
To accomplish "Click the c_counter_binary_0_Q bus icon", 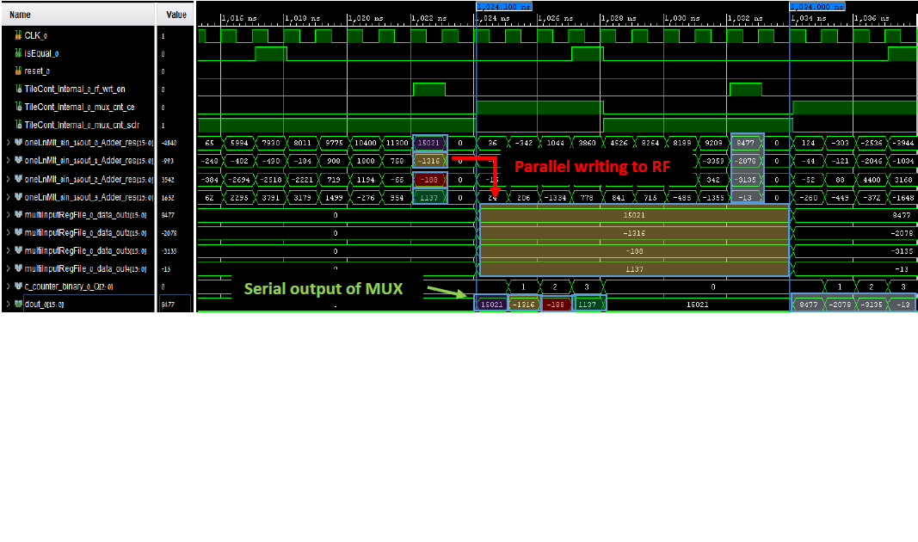I will [x=18, y=286].
